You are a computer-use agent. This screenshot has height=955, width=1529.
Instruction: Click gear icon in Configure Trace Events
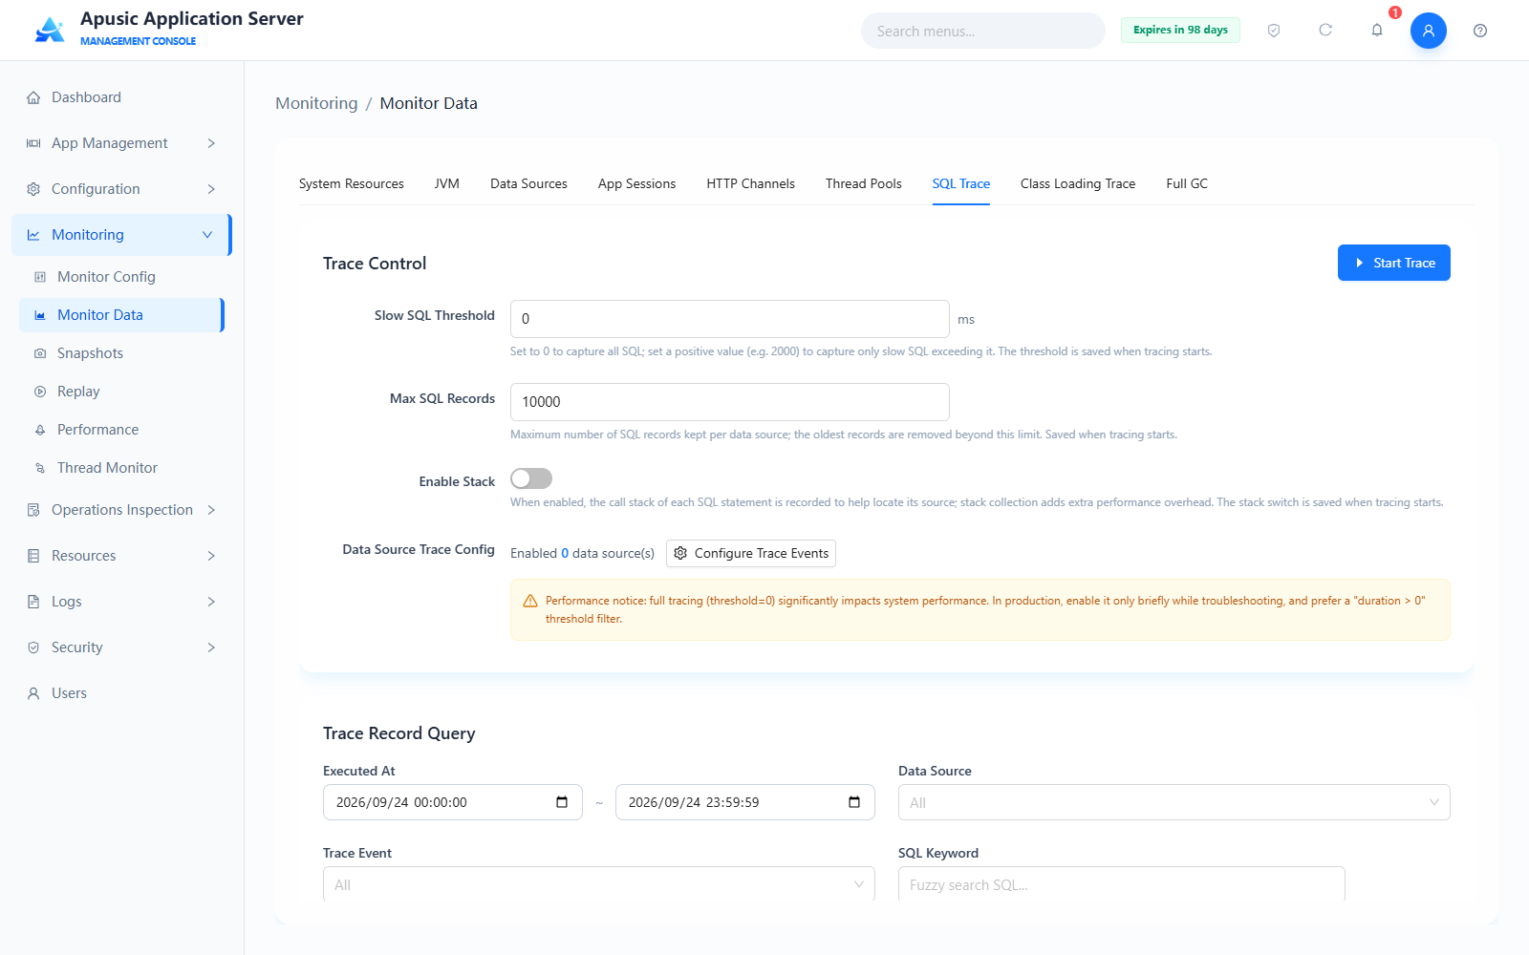click(x=680, y=553)
